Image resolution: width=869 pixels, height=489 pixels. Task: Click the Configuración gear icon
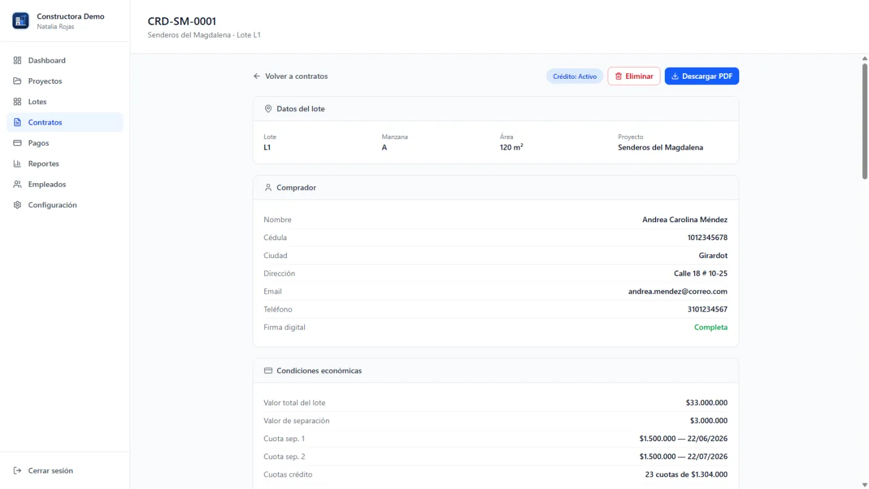pyautogui.click(x=17, y=205)
